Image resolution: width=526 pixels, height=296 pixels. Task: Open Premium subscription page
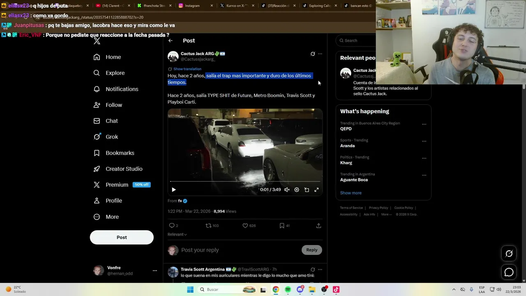[122, 185]
